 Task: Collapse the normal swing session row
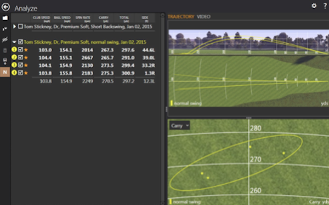14,42
